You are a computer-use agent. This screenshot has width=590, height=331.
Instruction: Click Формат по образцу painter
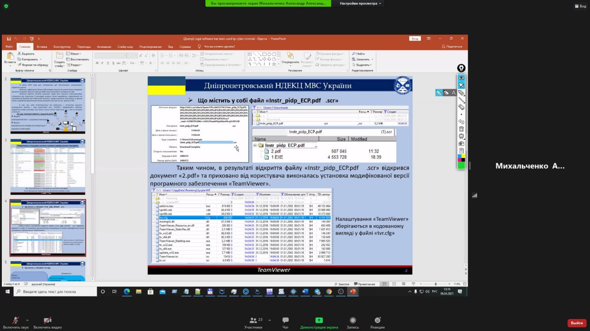point(33,65)
